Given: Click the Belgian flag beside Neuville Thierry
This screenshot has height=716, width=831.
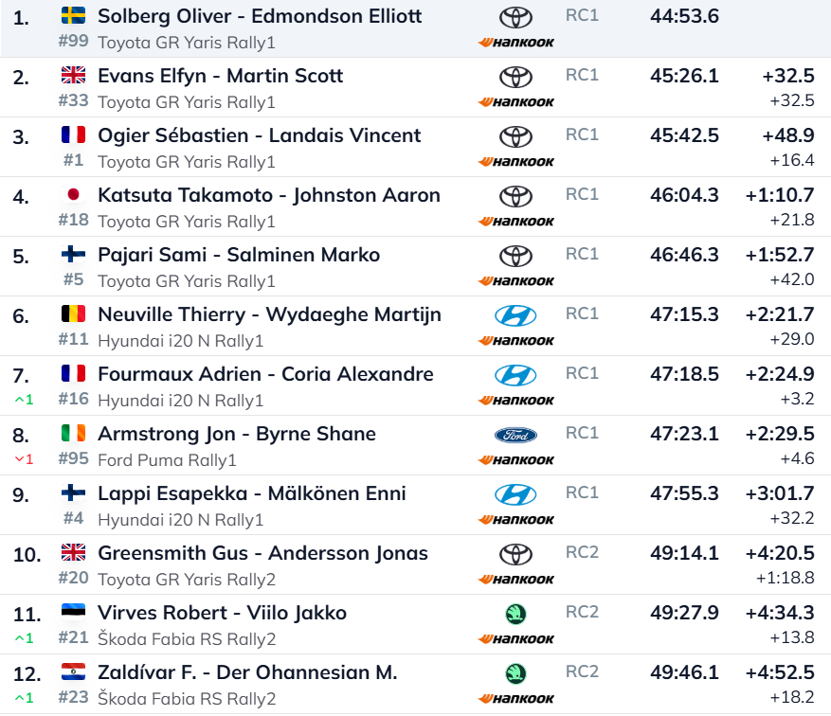Looking at the screenshot, I should (73, 314).
